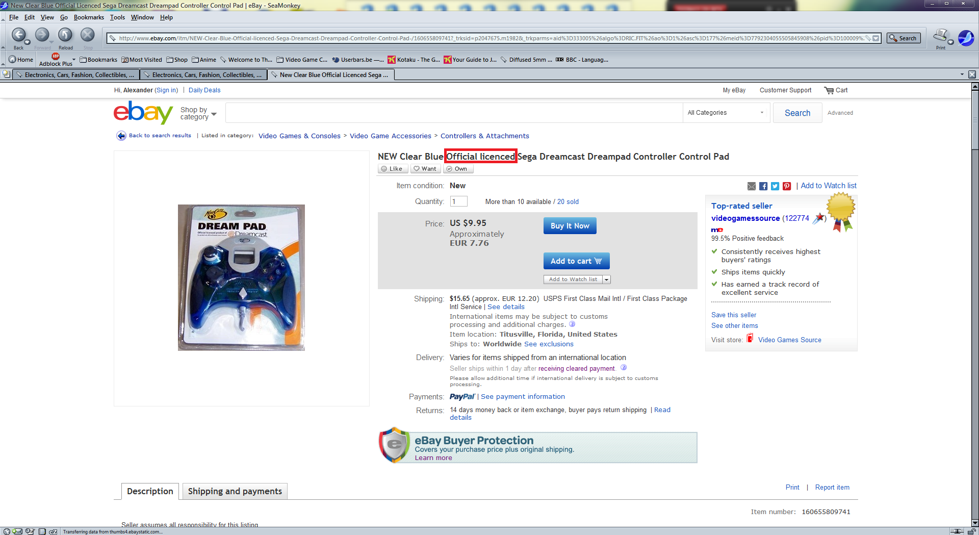Click the 20 sold link
This screenshot has height=535, width=979.
[568, 202]
